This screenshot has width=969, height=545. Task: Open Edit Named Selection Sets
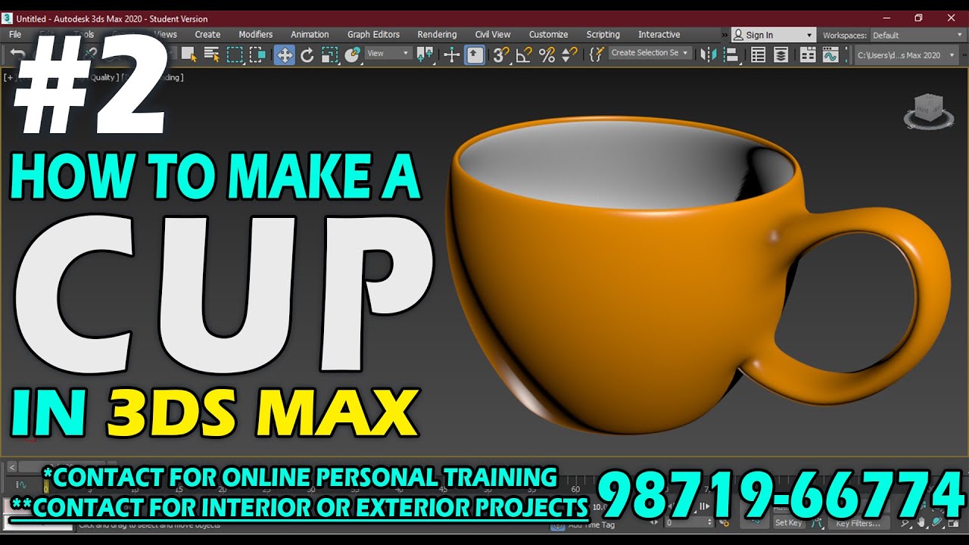(597, 54)
